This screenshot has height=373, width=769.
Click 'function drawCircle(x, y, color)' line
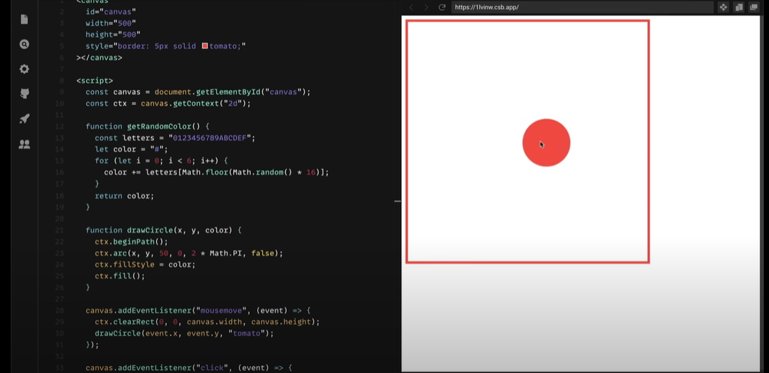pyautogui.click(x=164, y=230)
